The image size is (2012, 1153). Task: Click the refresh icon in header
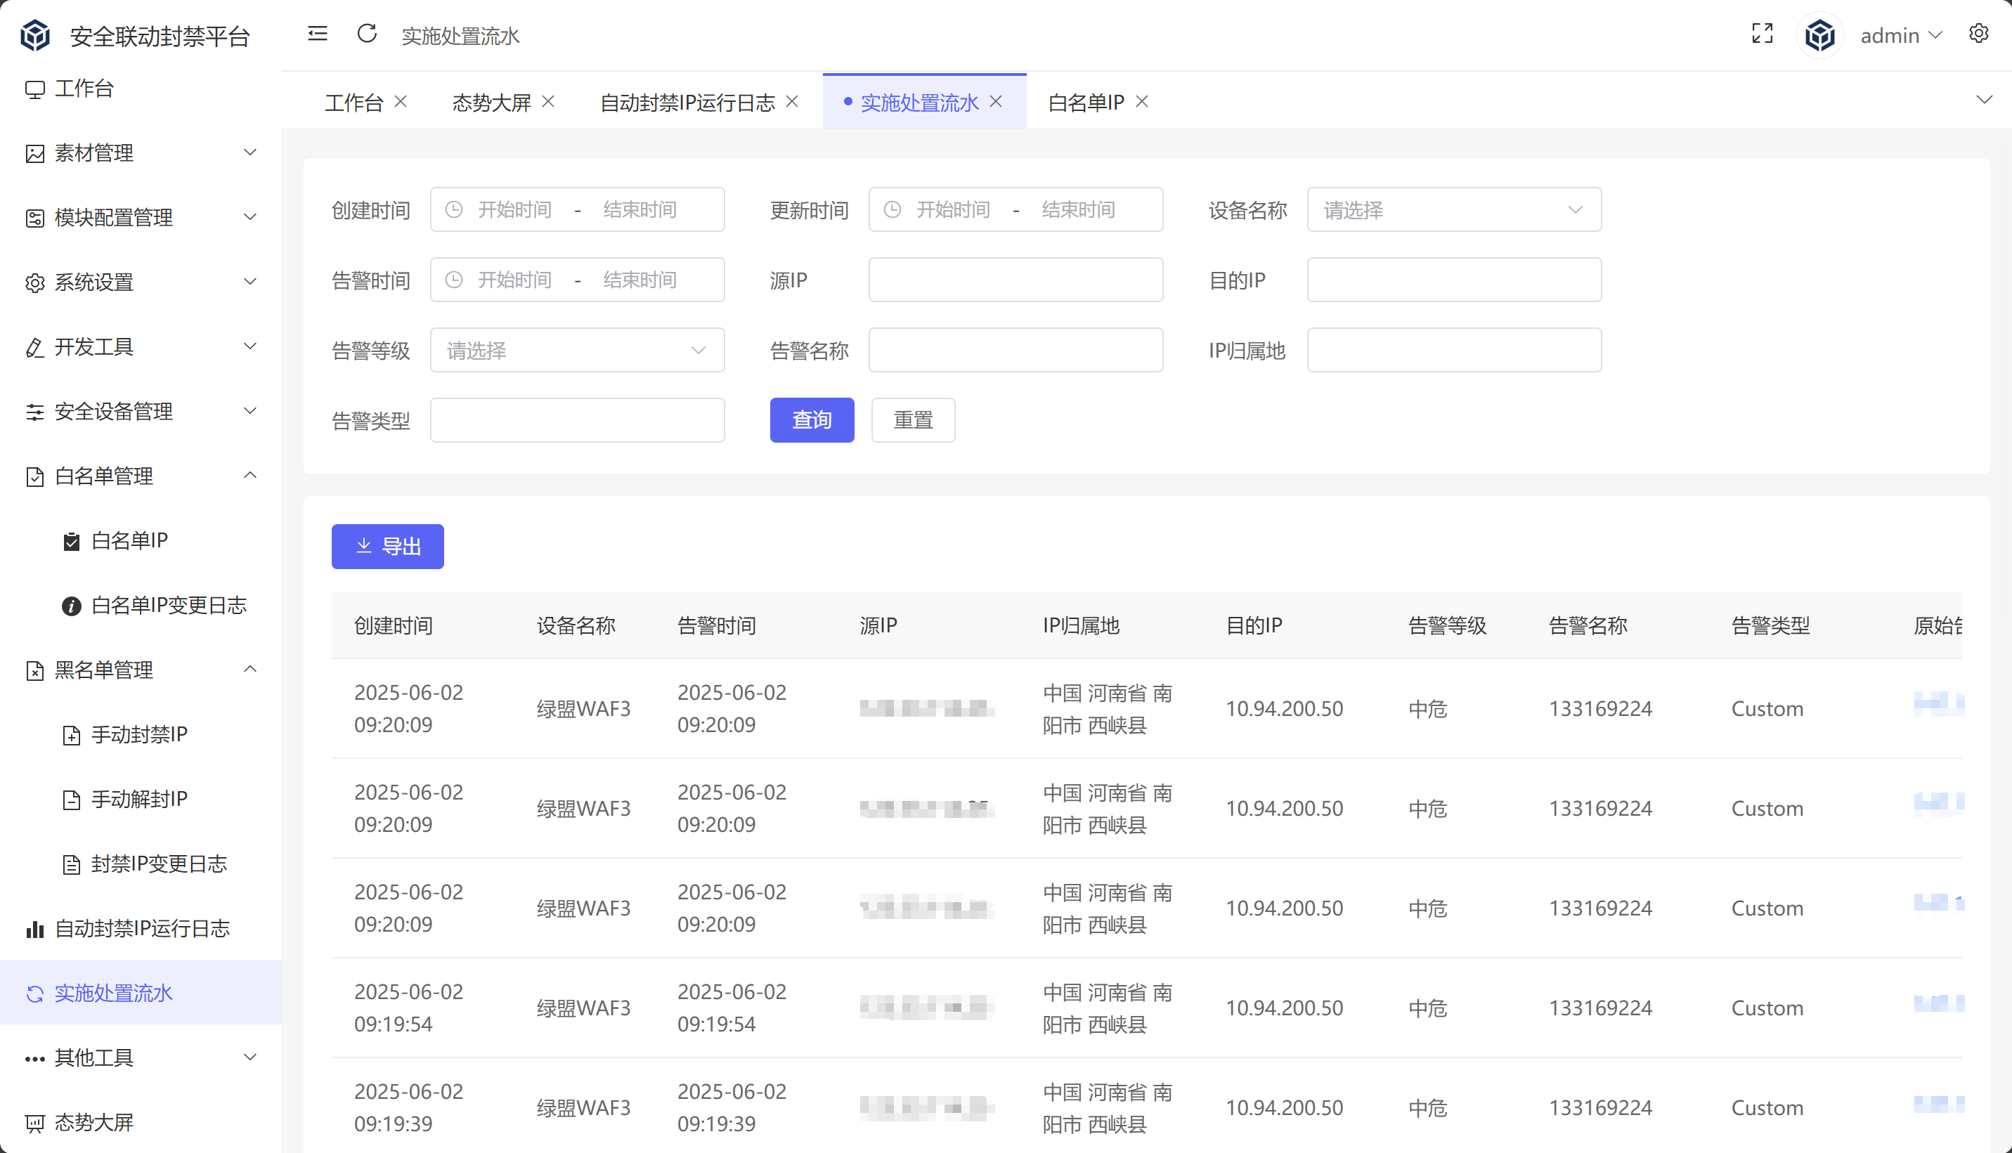point(367,33)
